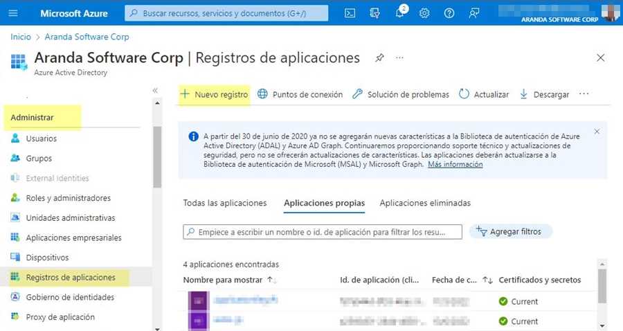
Task: Sort by Nombre para mostrar column
Action: click(230, 280)
